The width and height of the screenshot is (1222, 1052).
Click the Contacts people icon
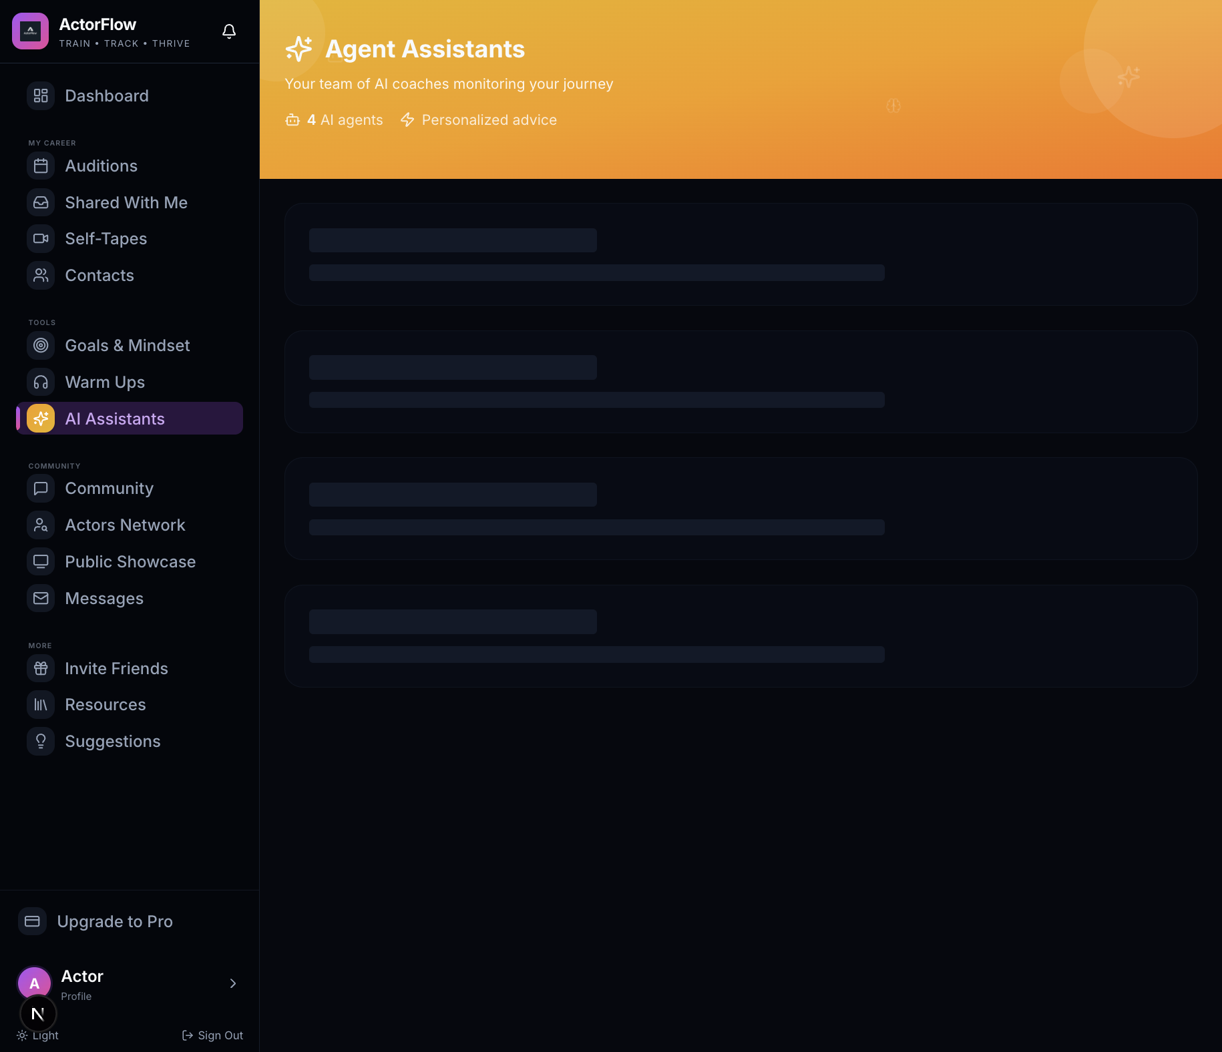click(x=41, y=275)
